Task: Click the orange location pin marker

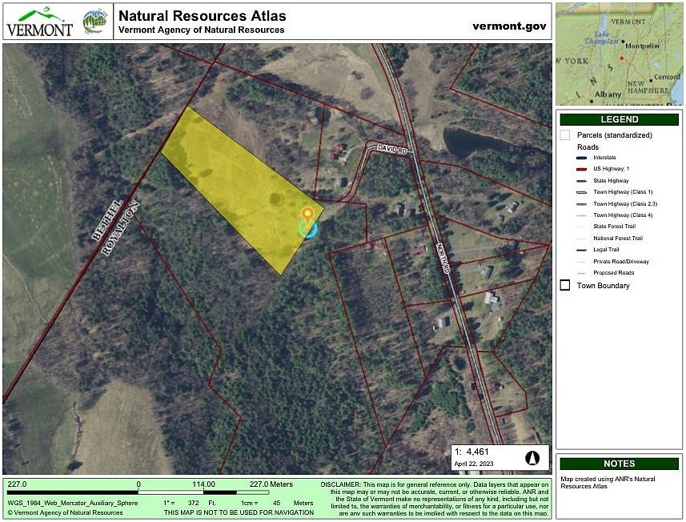Action: click(x=307, y=213)
